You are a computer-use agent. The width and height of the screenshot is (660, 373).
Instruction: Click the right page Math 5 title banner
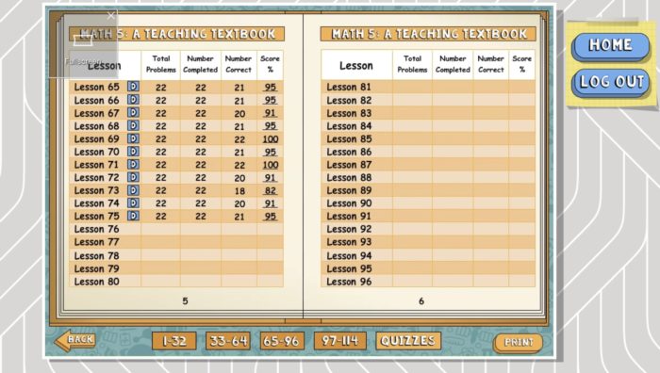(x=428, y=34)
